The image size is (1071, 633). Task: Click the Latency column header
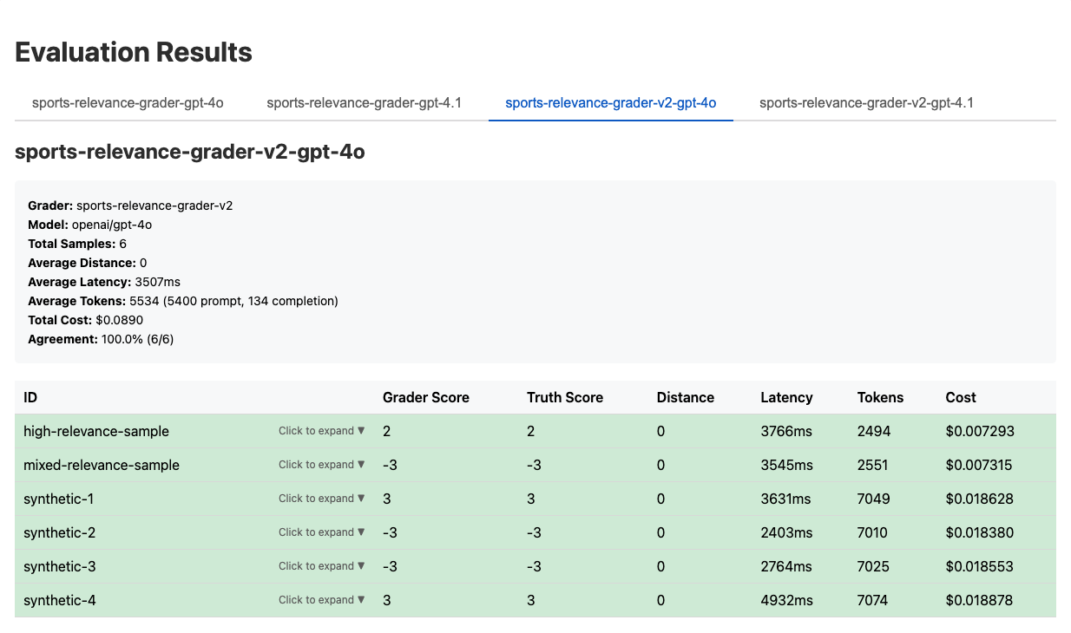click(786, 397)
